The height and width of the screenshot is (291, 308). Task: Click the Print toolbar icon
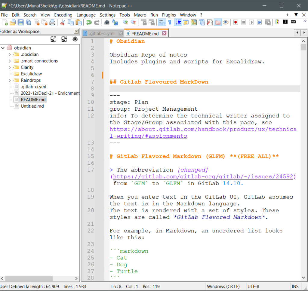(52, 23)
